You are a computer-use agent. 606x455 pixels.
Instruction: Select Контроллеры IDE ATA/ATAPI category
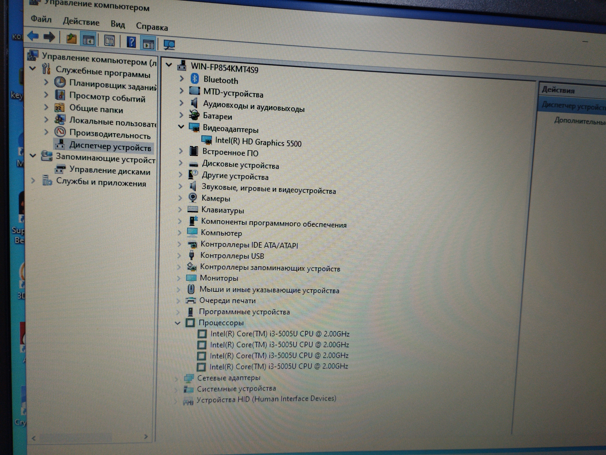click(x=249, y=245)
